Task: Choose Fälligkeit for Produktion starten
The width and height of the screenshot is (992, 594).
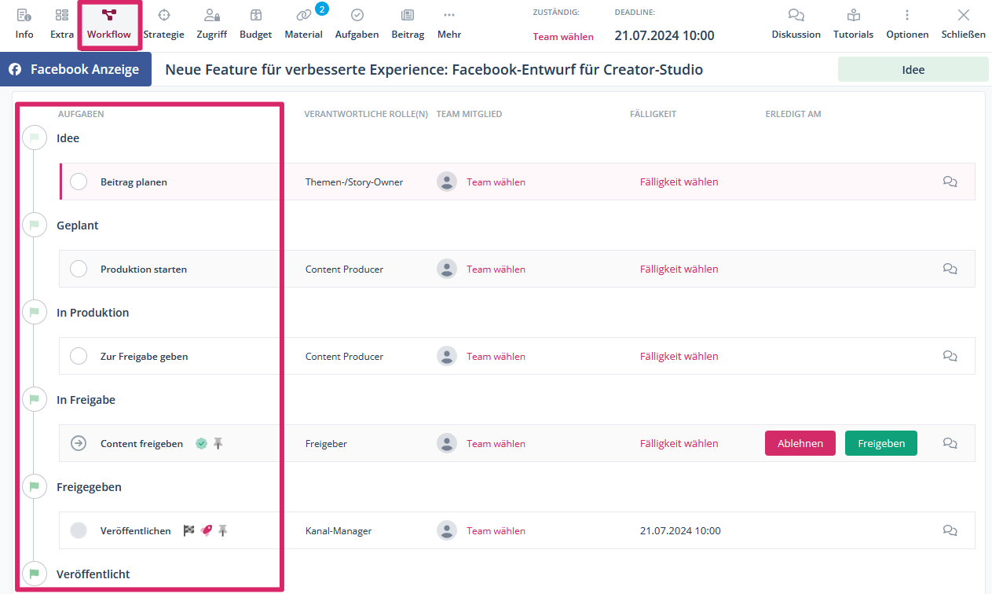Action: [679, 269]
